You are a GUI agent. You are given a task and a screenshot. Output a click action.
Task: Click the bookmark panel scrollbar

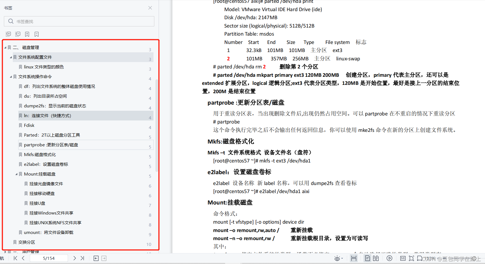157,125
